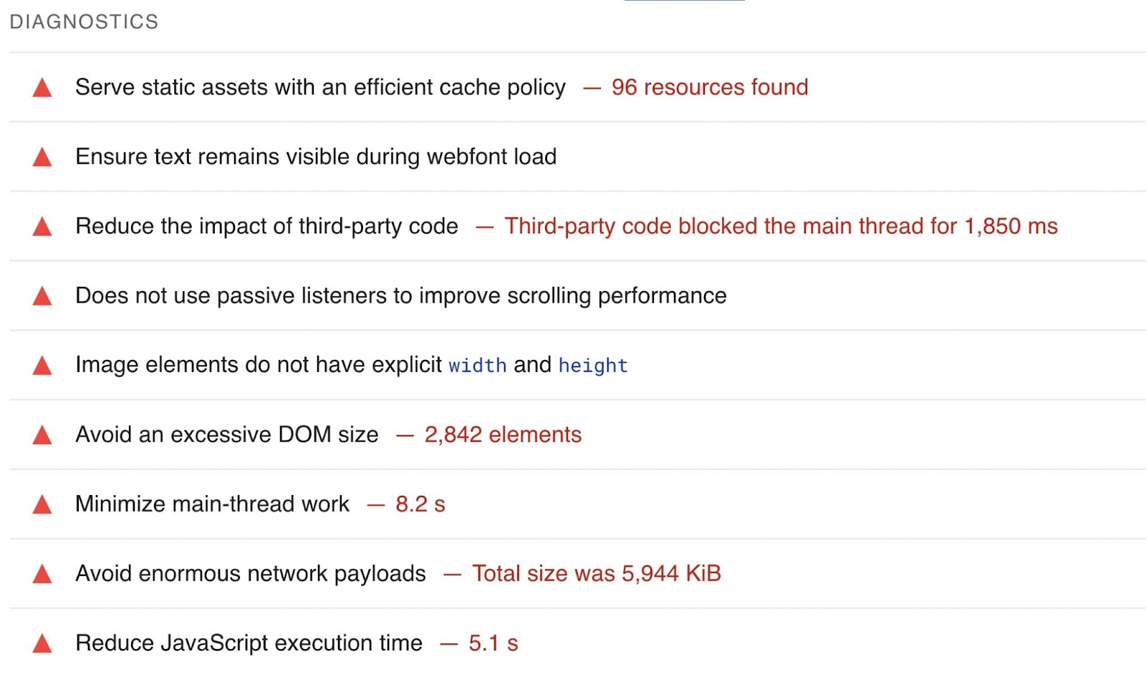Click the warning triangle beside webfont load audit

click(42, 157)
